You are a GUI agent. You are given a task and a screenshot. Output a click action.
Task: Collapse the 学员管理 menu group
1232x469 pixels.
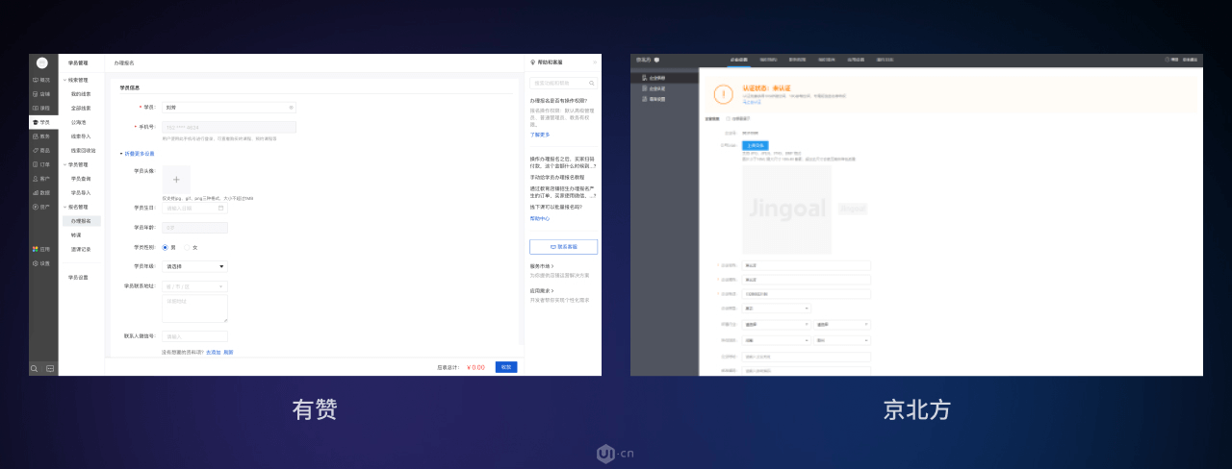(x=76, y=164)
